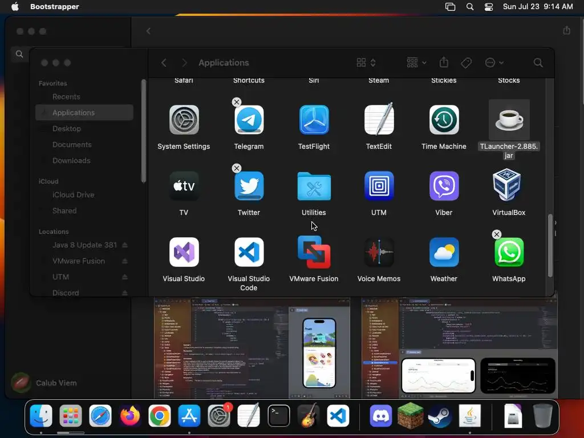Screen dimensions: 584x438
Task: Select the Weather app icon
Action: (444, 252)
